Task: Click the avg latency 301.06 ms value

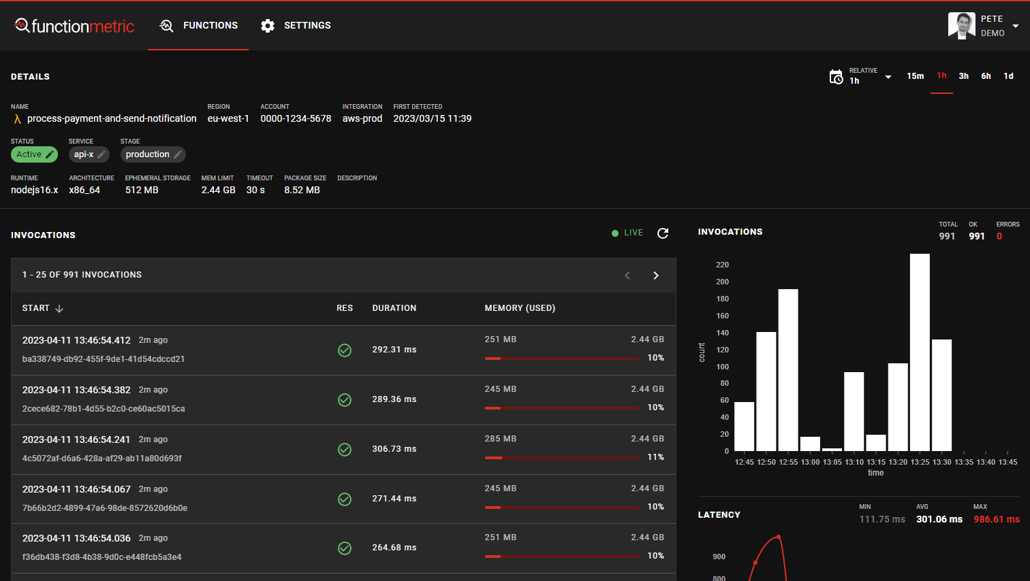Action: click(939, 519)
